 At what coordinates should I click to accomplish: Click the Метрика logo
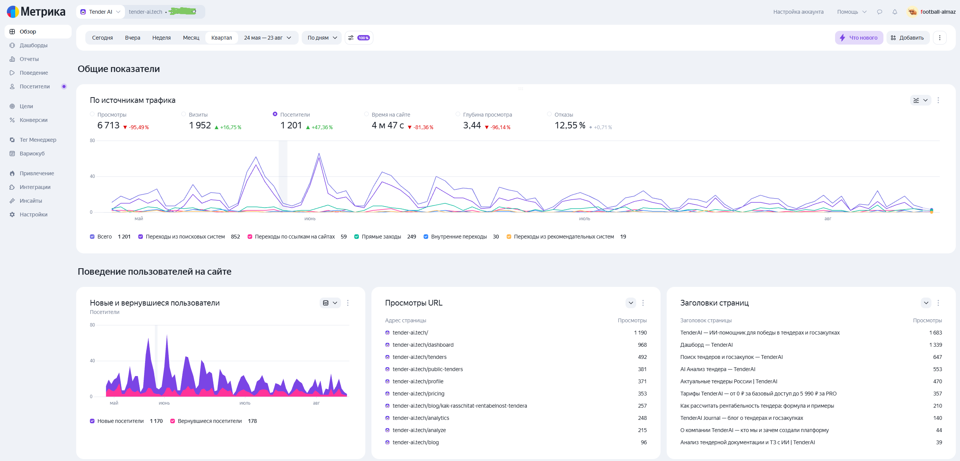tap(36, 12)
